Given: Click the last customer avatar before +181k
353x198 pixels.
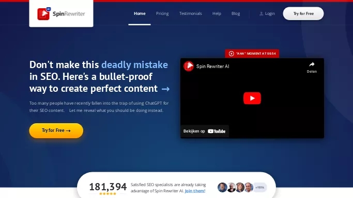Looking at the screenshot, I should click(x=249, y=187).
